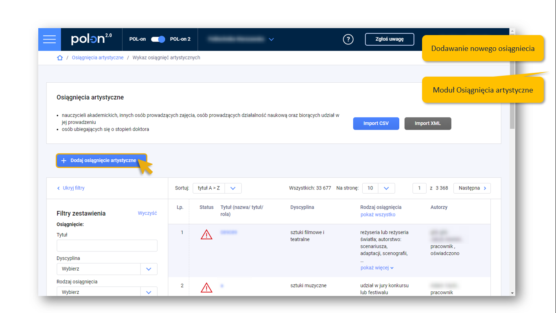The height and width of the screenshot is (313, 556).
Task: Click Dodaj osiągnięcie artystyczne button
Action: (x=101, y=161)
